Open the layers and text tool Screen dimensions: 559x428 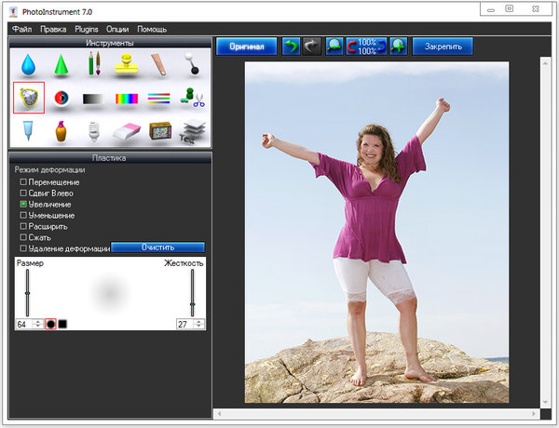pyautogui.click(x=193, y=132)
